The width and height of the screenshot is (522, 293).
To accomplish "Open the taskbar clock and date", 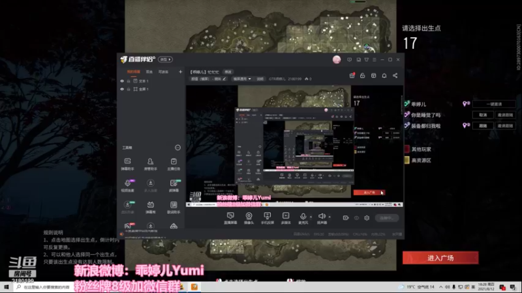I will point(486,286).
